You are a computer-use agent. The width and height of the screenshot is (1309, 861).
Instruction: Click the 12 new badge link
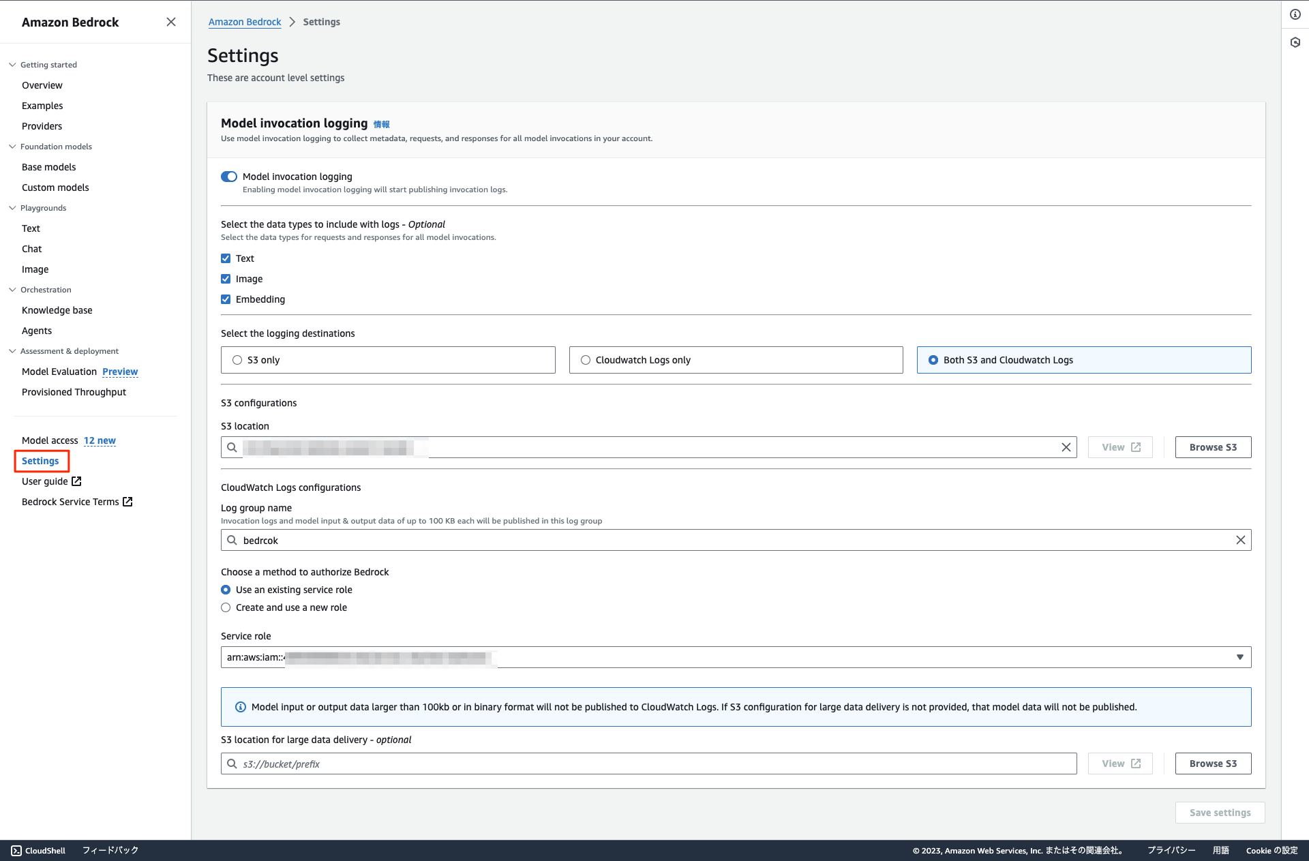tap(100, 440)
